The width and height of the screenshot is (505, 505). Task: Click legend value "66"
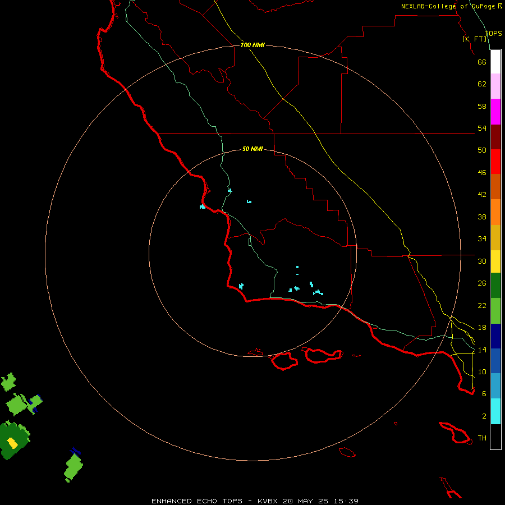482,62
